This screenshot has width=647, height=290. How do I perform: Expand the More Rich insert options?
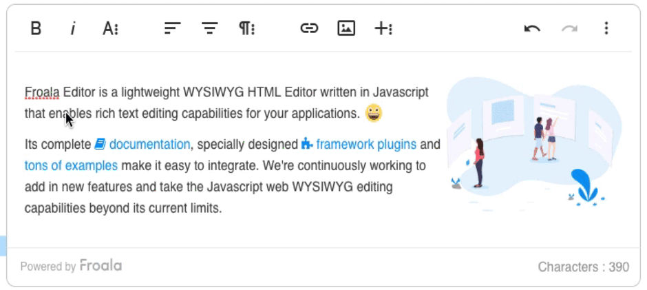[x=383, y=28]
